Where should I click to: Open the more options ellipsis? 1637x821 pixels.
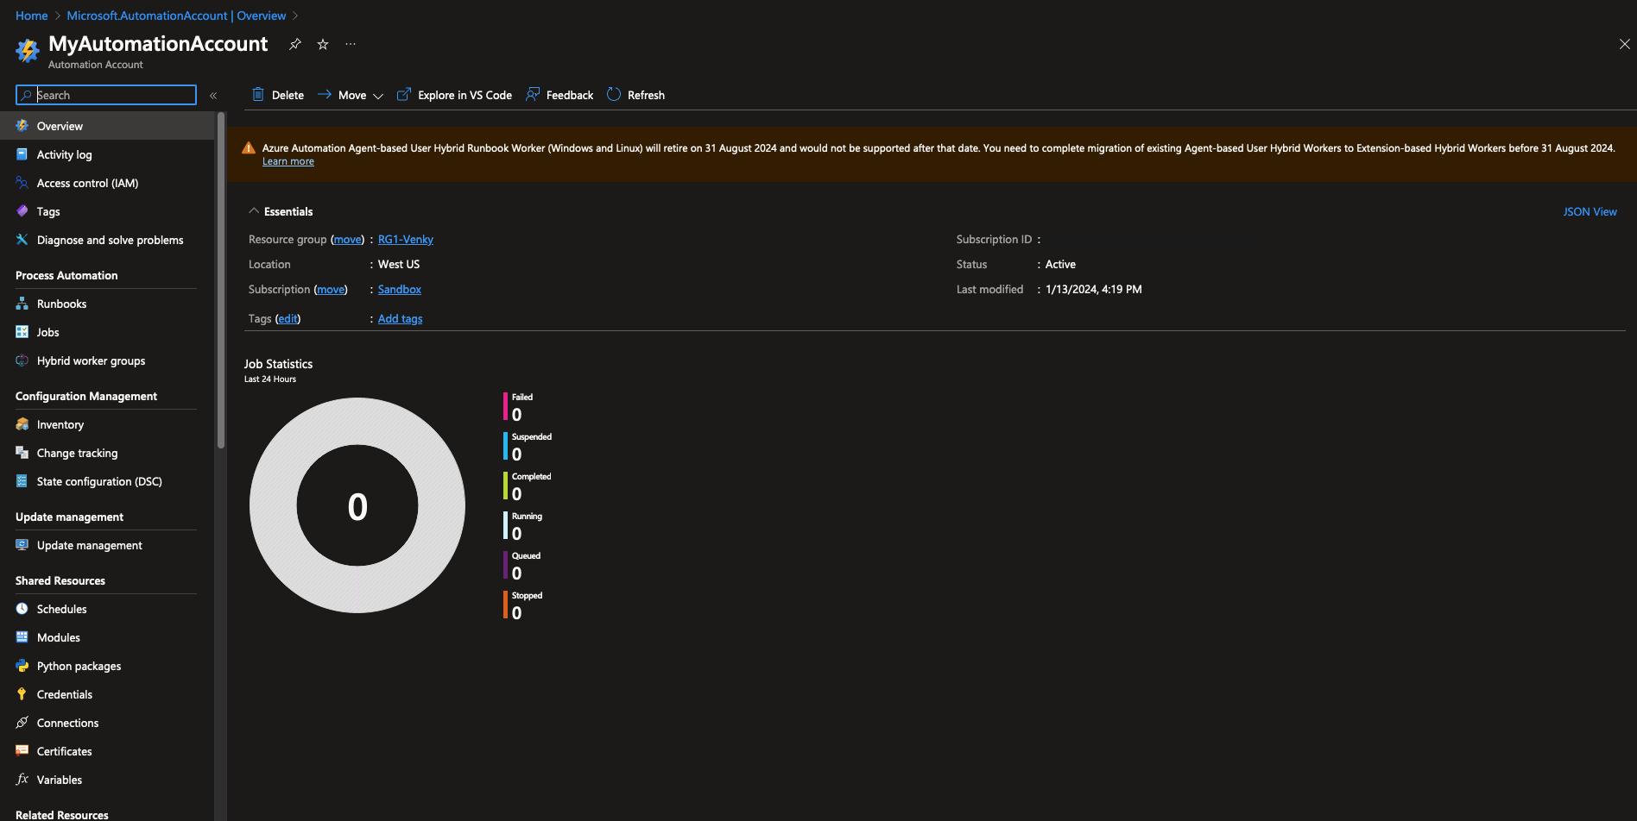tap(351, 44)
